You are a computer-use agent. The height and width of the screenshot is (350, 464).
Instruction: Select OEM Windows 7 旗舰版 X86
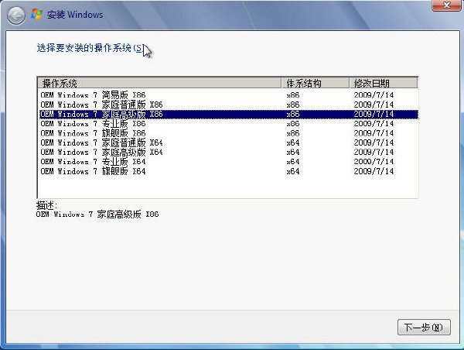(x=228, y=133)
